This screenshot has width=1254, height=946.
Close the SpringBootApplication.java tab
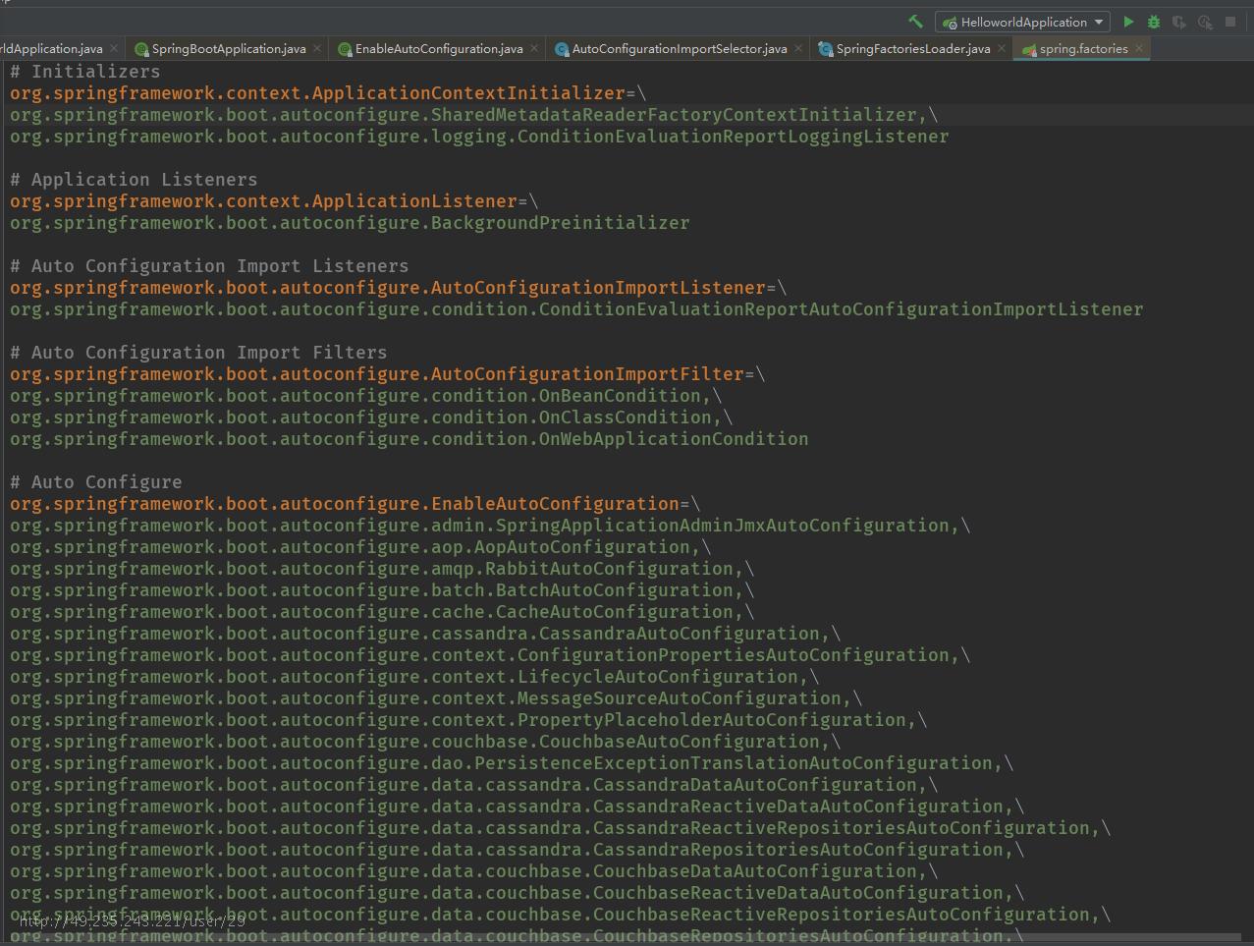click(317, 48)
